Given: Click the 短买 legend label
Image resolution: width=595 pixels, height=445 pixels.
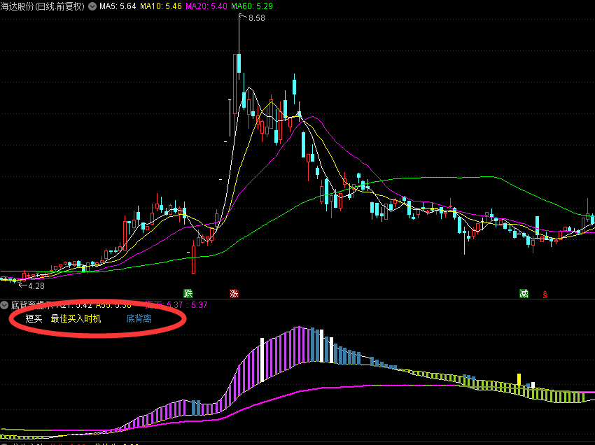Looking at the screenshot, I should 34,319.
